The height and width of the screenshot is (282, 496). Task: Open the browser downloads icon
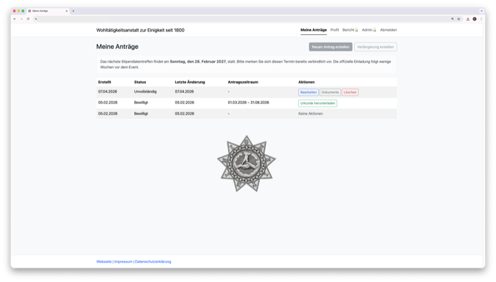[x=468, y=19]
